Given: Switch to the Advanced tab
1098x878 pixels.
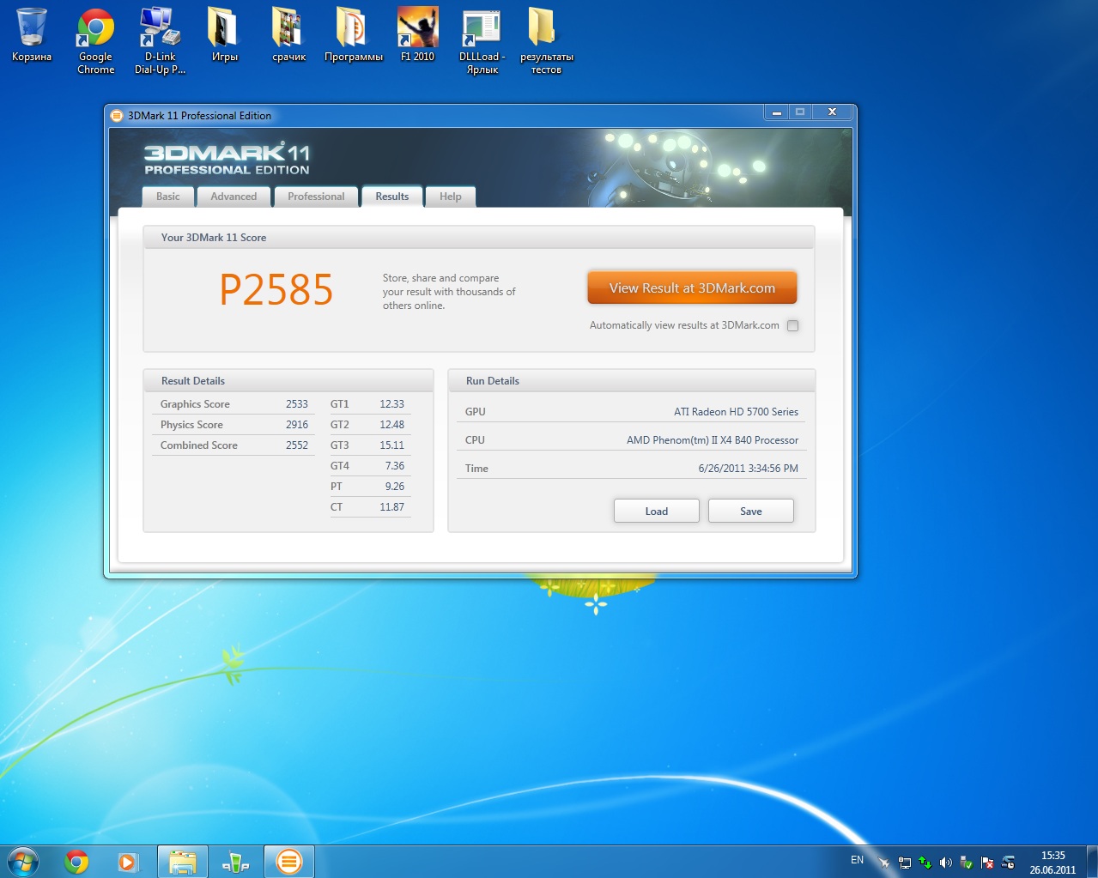Looking at the screenshot, I should tap(234, 197).
